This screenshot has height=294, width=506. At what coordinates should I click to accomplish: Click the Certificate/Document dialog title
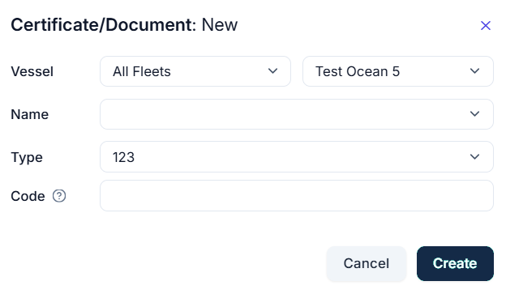(x=124, y=25)
